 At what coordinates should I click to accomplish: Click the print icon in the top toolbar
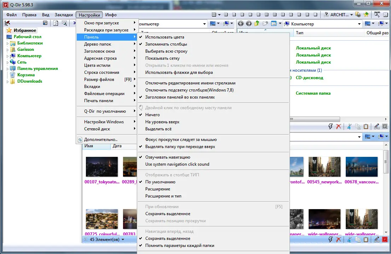[x=358, y=15]
